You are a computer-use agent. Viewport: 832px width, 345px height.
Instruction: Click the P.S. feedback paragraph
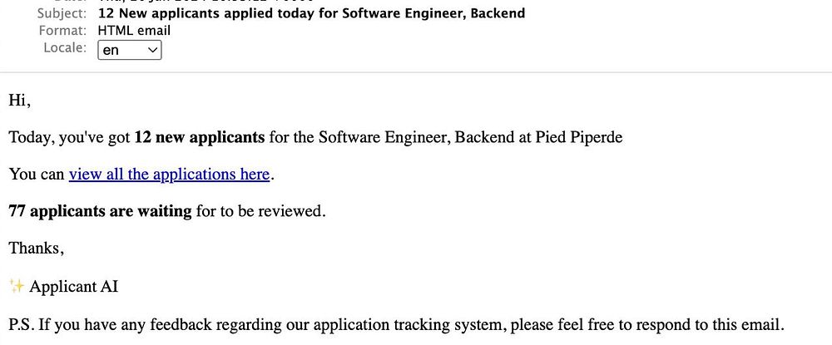pyautogui.click(x=395, y=324)
